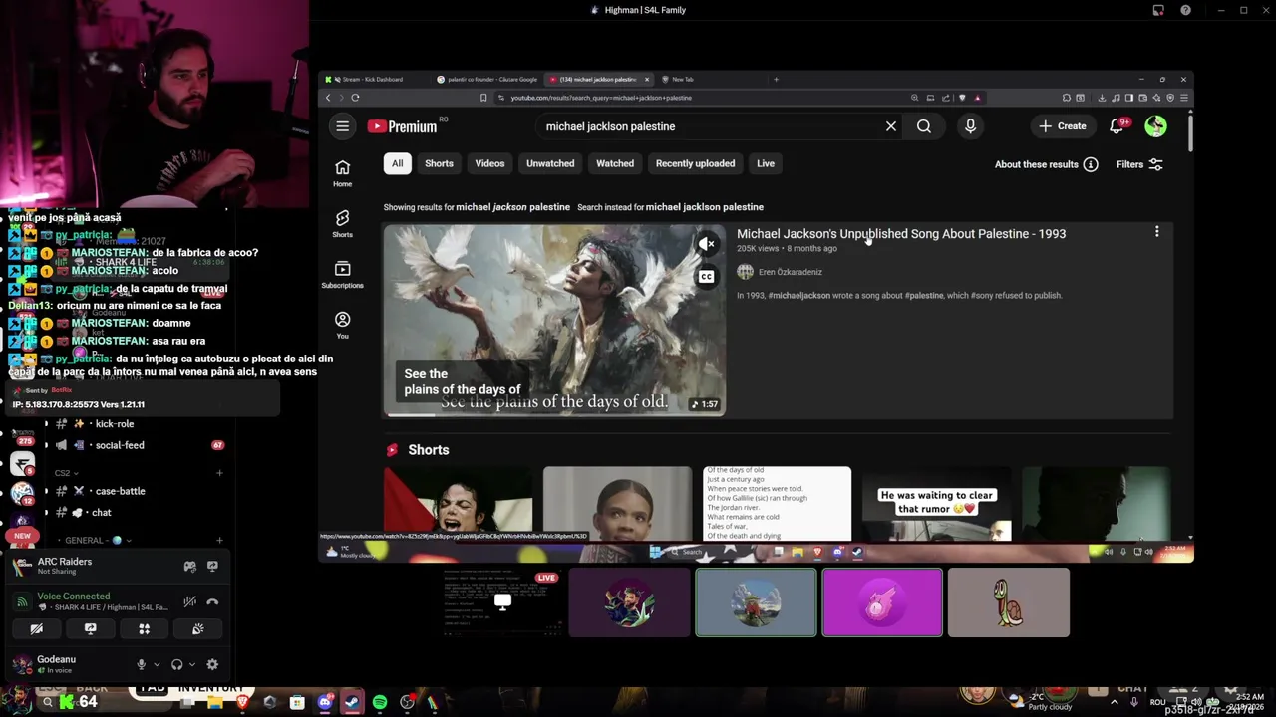Open the YouTube hamburger guide menu
Screen dimensions: 1276x717
[342, 126]
